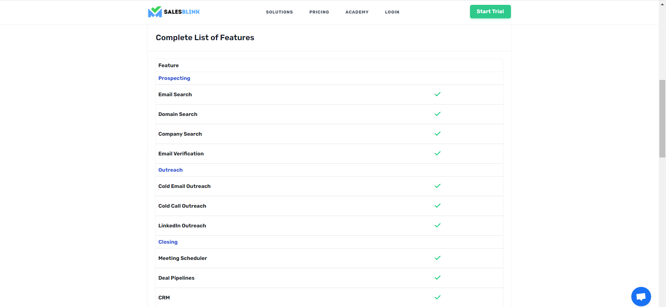This screenshot has height=307, width=666.
Task: Click the LinkedIn Outreach checkmark icon
Action: point(437,225)
